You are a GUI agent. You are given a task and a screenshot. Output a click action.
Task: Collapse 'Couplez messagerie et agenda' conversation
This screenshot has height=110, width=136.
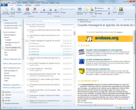click(26, 41)
